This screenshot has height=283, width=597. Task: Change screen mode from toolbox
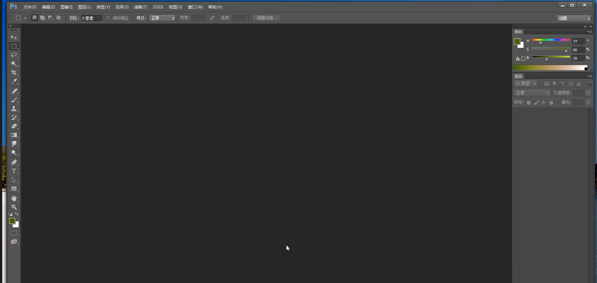[x=14, y=242]
